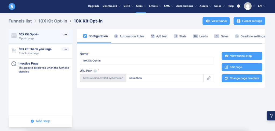
Task: Open options menu for 10X Kit Opt-in step
Action: (65, 34)
